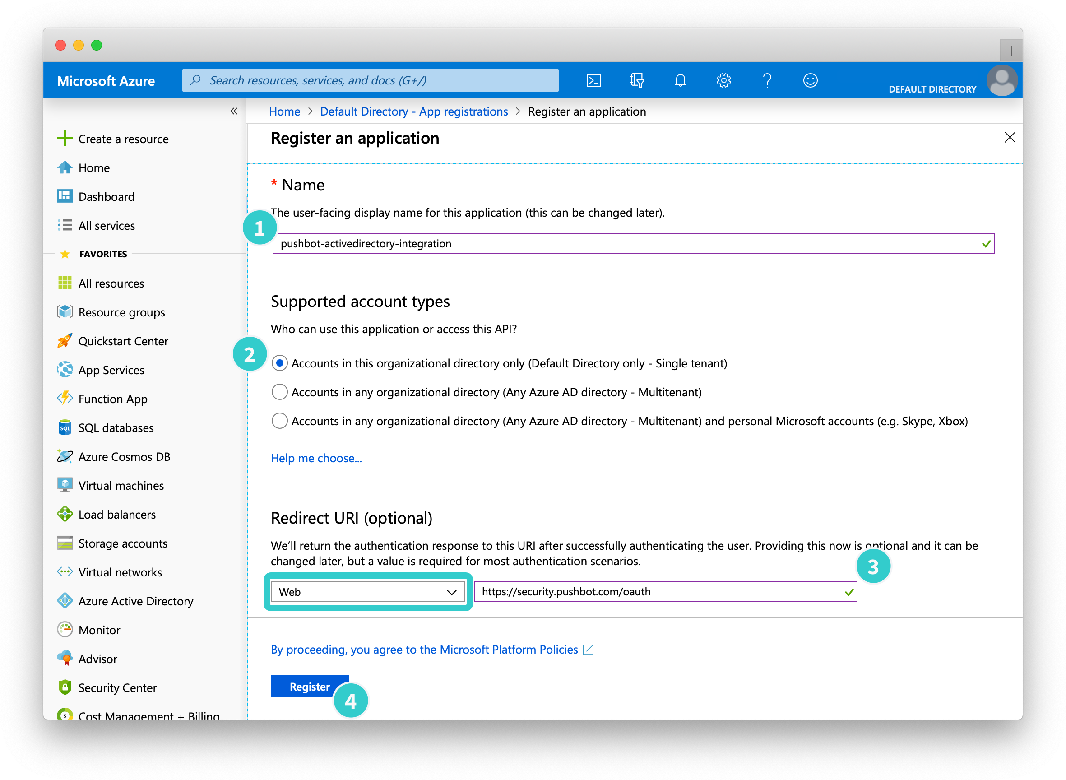Screen dimensions: 1066x780
Task: Expand the Web redirect URI type dropdown
Action: [368, 592]
